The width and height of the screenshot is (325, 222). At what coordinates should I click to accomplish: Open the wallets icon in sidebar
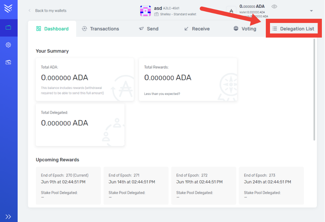point(8,28)
